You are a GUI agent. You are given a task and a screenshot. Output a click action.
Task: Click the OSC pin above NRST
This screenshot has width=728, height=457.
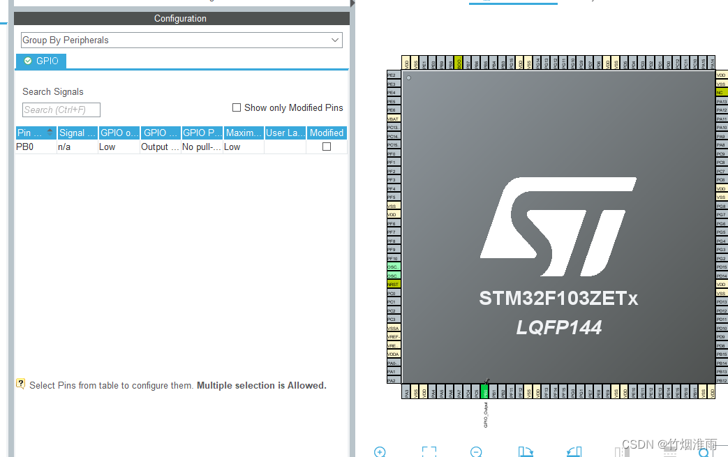pos(393,276)
